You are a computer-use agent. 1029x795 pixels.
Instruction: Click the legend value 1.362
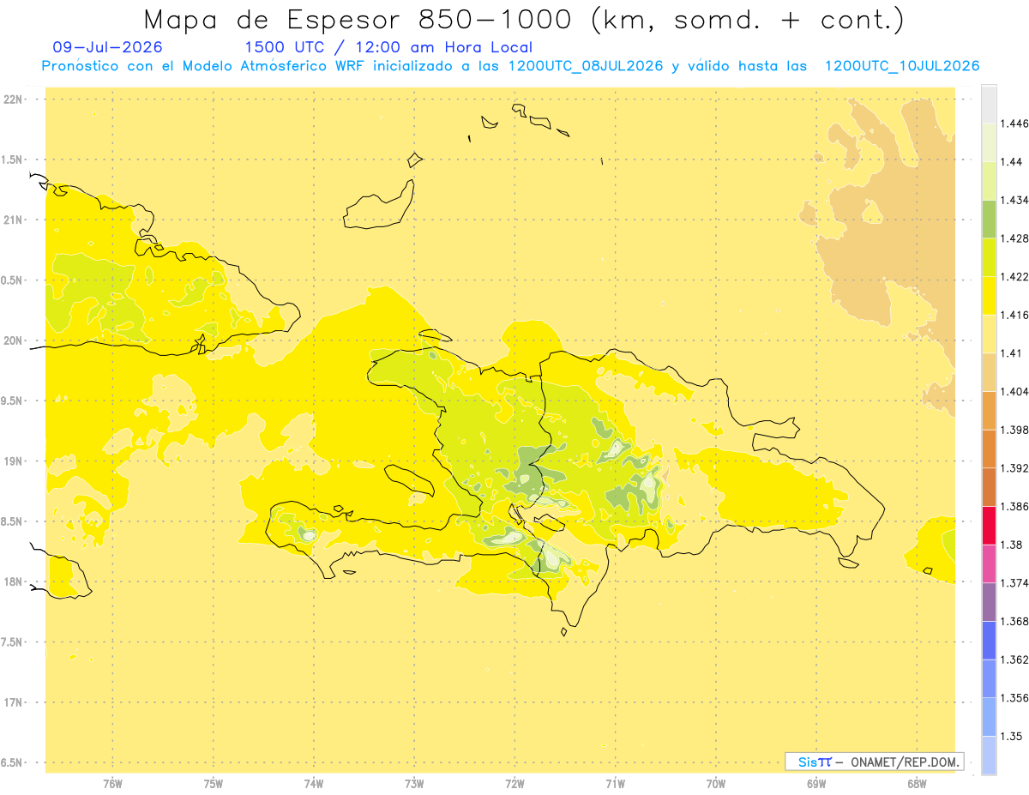point(1014,659)
